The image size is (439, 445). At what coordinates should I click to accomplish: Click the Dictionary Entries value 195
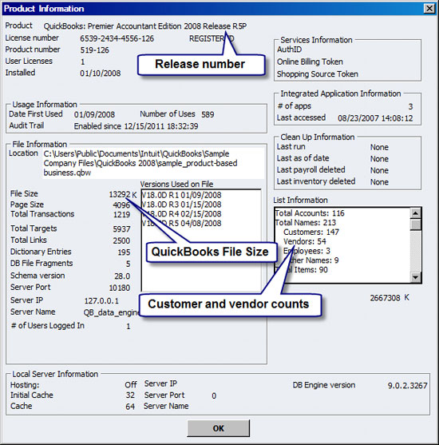coord(124,252)
